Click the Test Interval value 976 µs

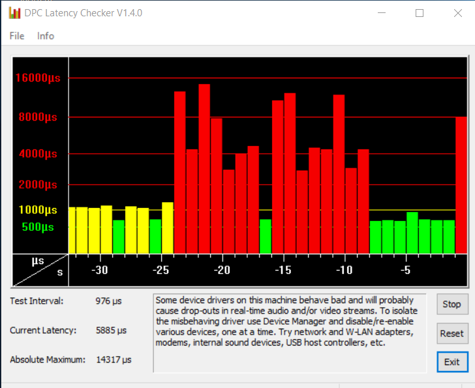pyautogui.click(x=108, y=301)
